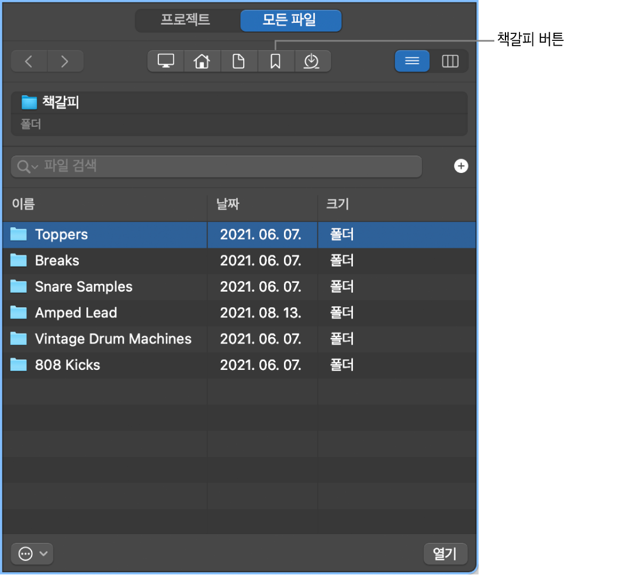The width and height of the screenshot is (634, 575).
Task: Switch to the 모든 파일 tab
Action: coord(291,20)
